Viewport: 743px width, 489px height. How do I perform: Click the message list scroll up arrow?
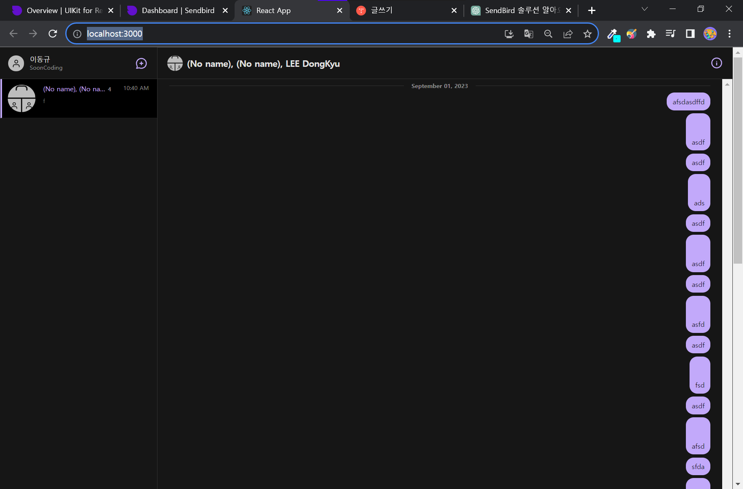tap(727, 84)
